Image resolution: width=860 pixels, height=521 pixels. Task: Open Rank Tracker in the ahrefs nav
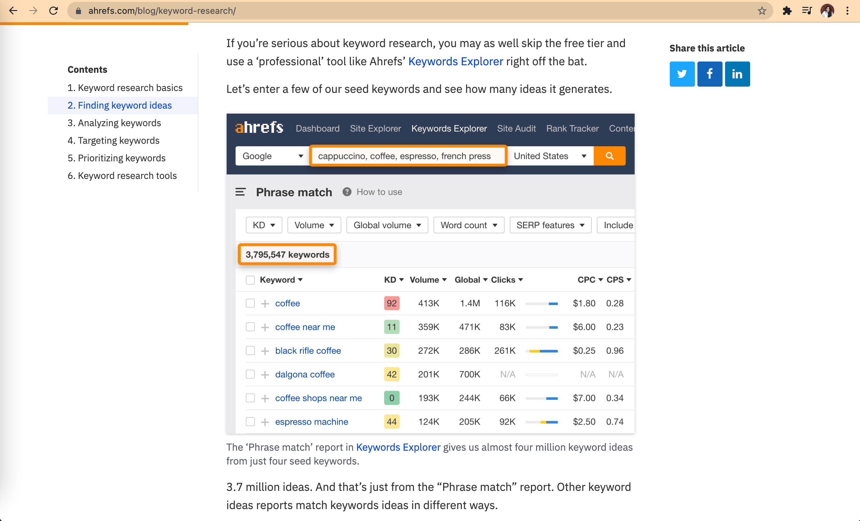572,128
